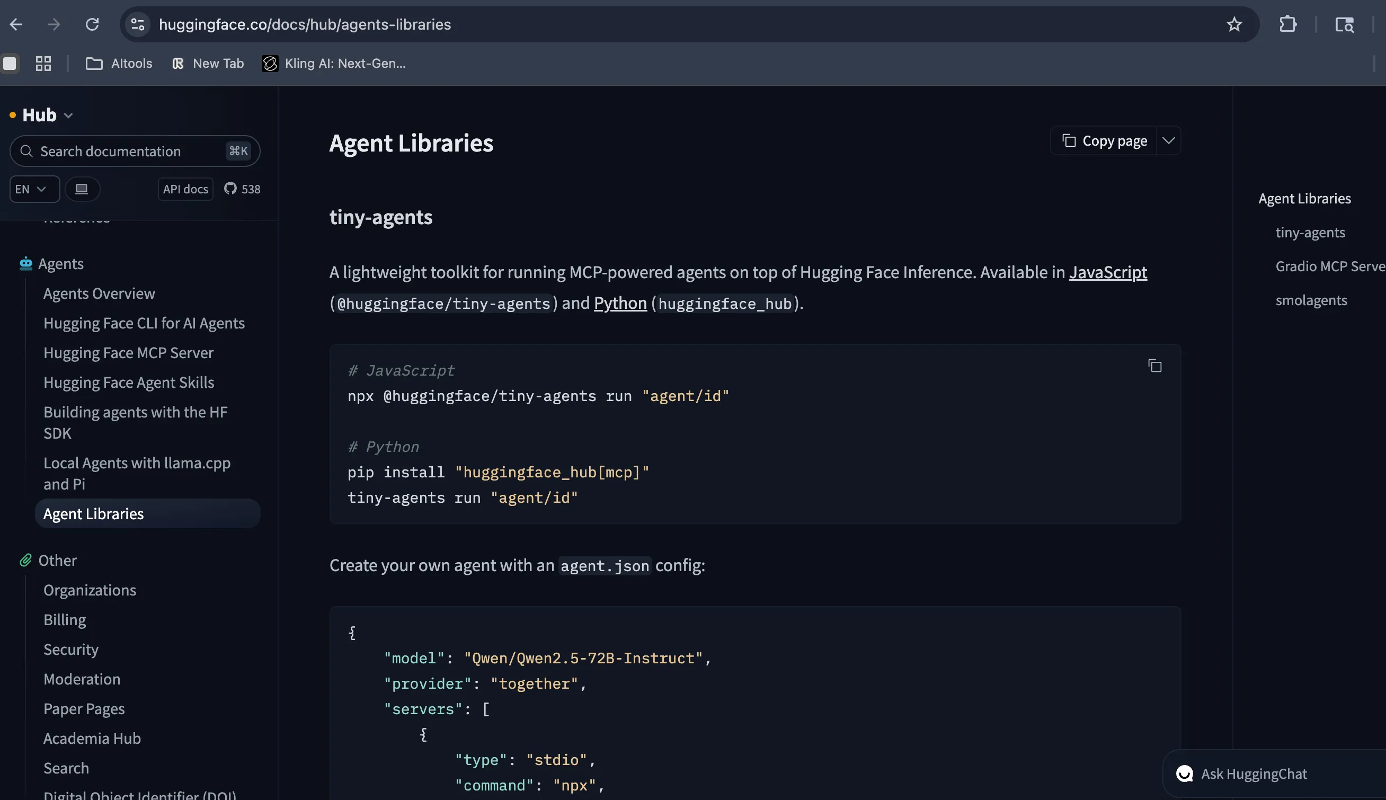Open the Kling AI bookmark
The image size is (1386, 800).
334,63
